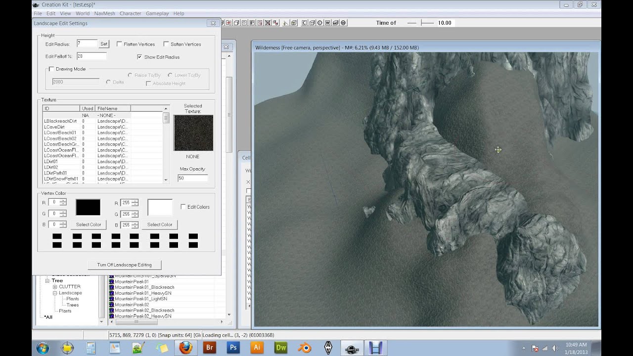Open the File menu
Image resolution: width=633 pixels, height=356 pixels.
(38, 13)
